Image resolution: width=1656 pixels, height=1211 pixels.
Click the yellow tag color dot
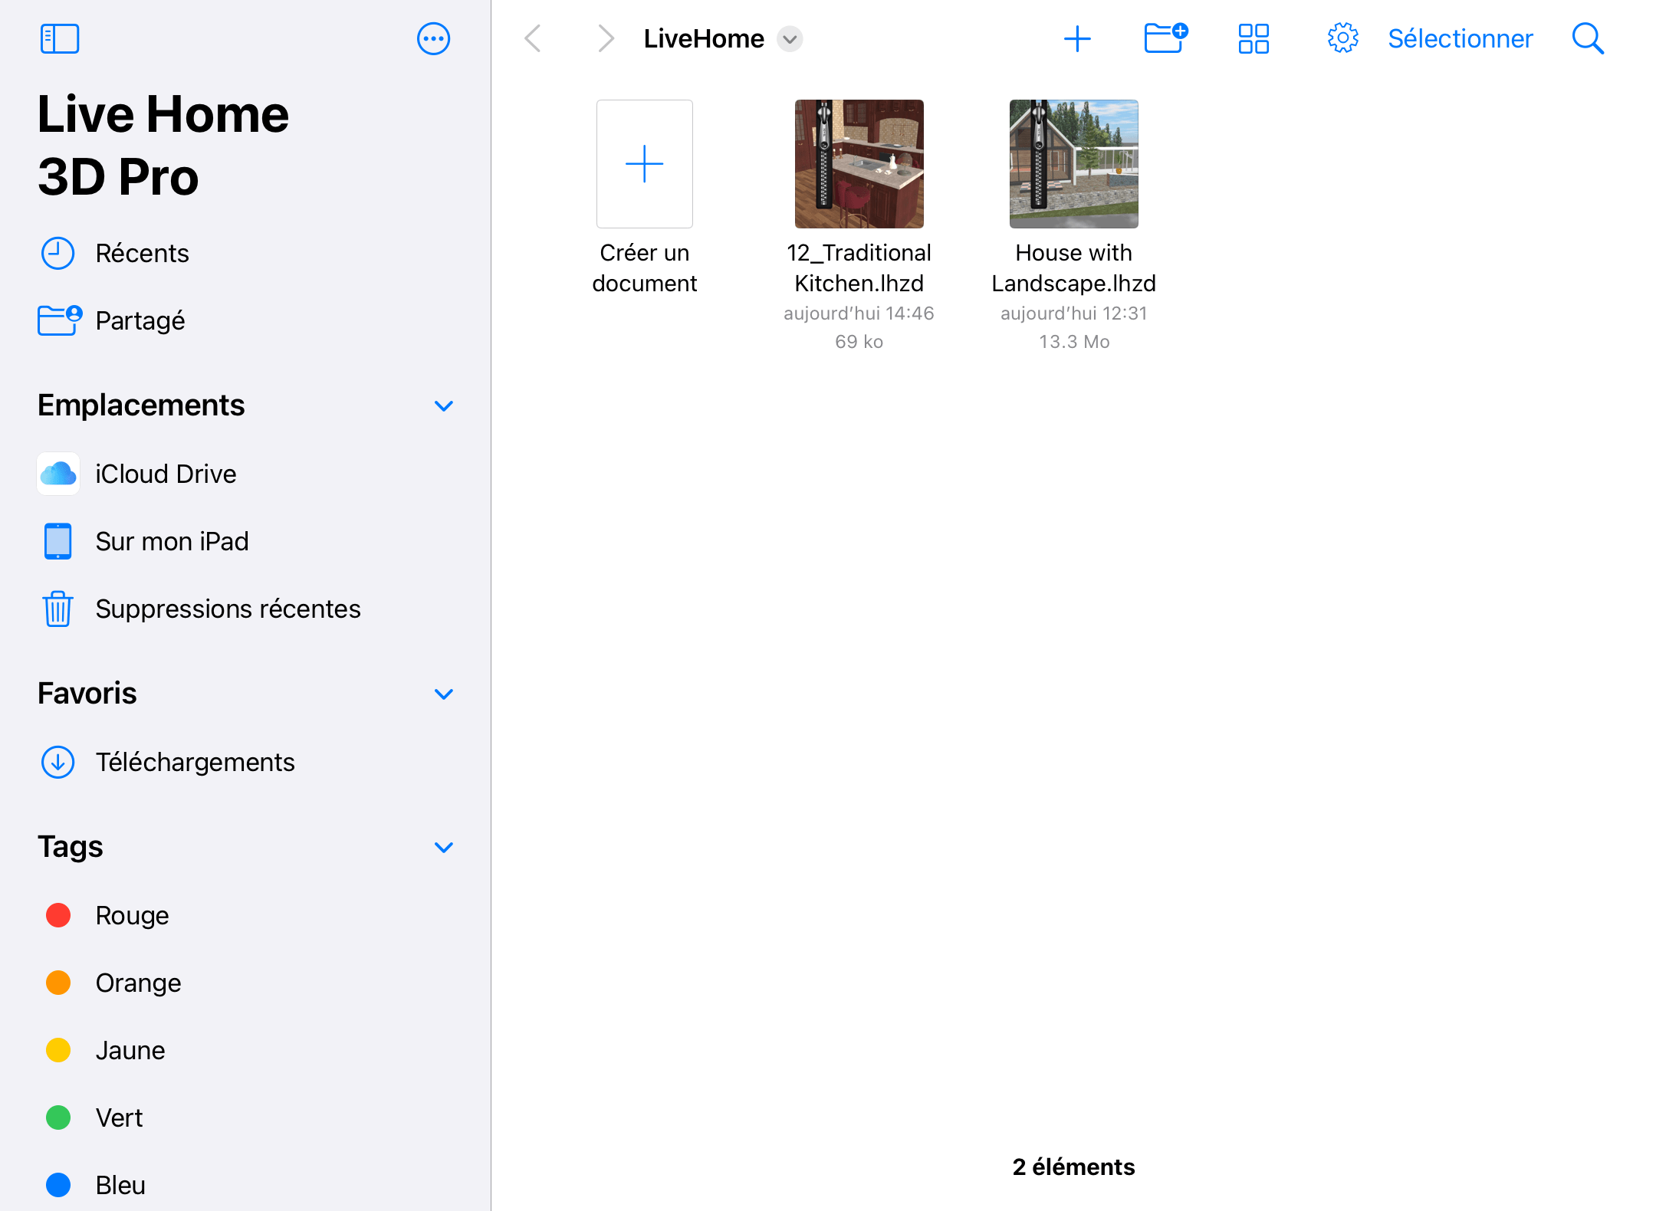58,1050
